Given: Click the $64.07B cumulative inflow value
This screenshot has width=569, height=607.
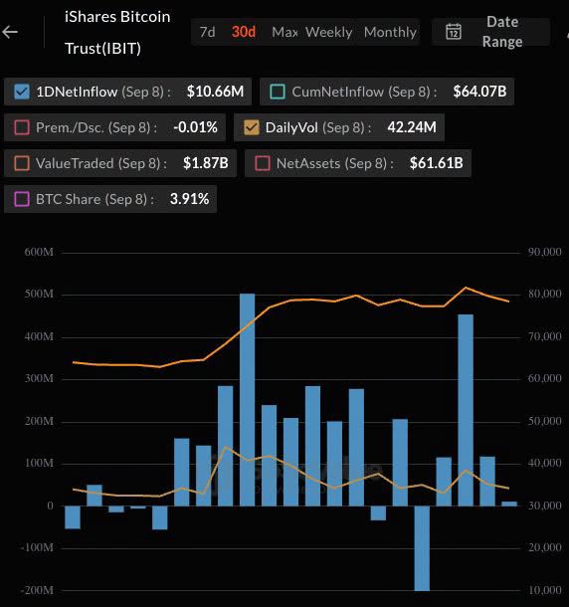Looking at the screenshot, I should 479,92.
